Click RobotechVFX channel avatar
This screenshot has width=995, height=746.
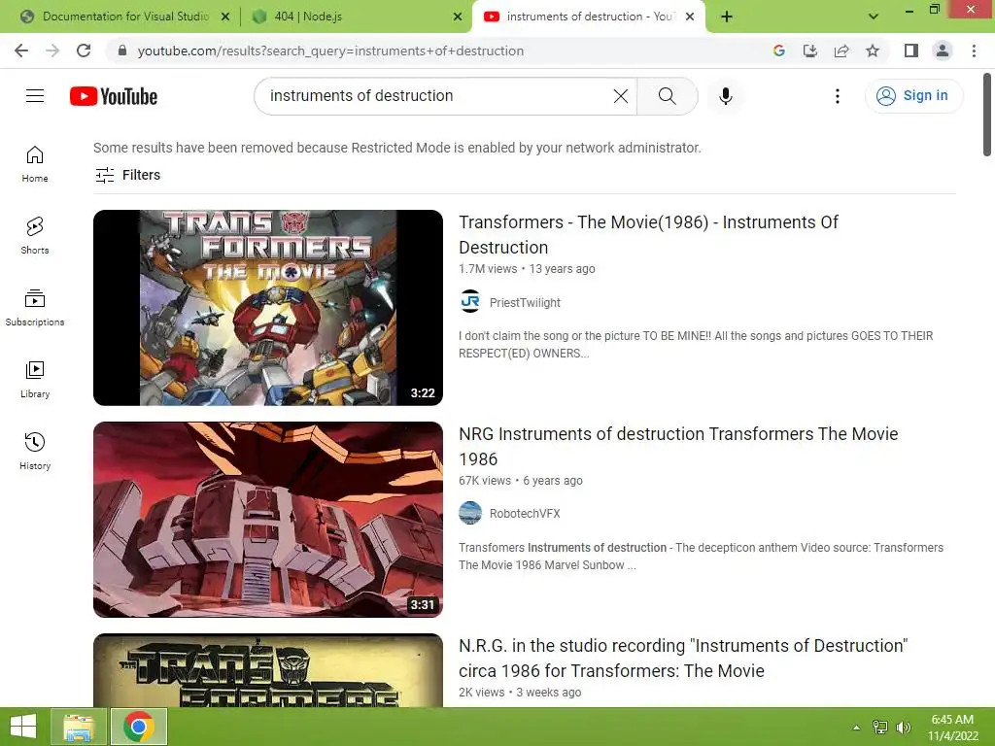pos(470,513)
